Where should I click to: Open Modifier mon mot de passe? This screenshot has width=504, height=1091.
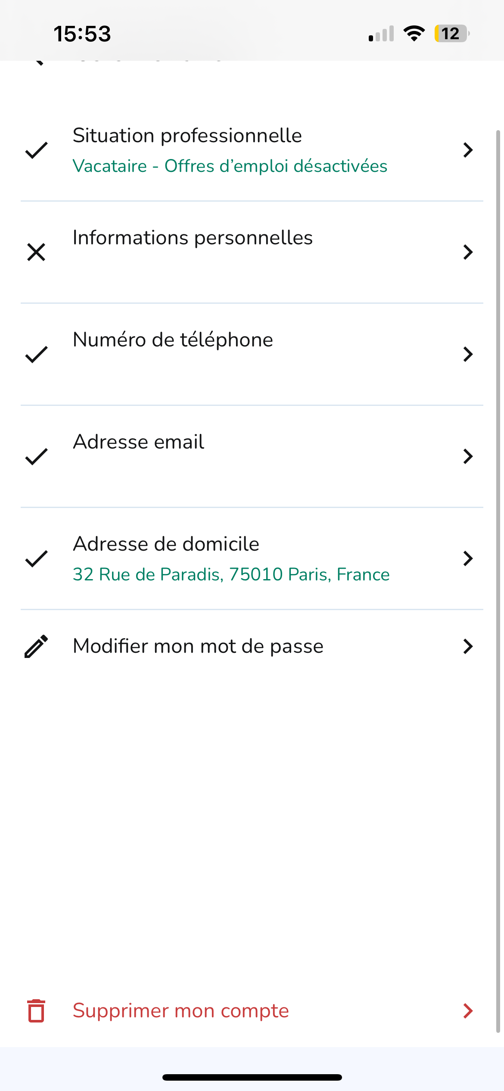pyautogui.click(x=198, y=646)
